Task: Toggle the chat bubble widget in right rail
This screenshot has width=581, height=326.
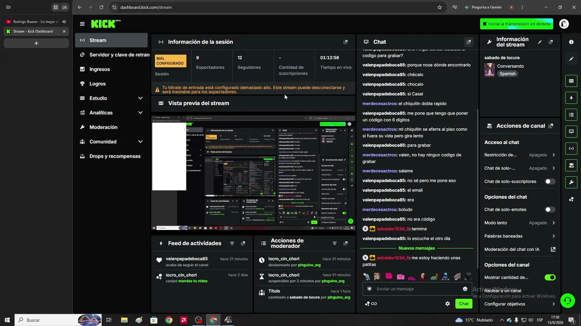Action: point(571,131)
